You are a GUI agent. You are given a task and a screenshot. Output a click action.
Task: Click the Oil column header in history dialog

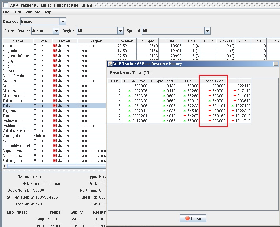pyautogui.click(x=239, y=81)
